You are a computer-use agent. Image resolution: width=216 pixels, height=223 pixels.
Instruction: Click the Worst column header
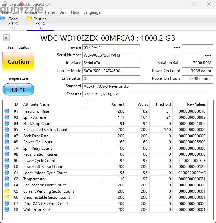(138, 104)
